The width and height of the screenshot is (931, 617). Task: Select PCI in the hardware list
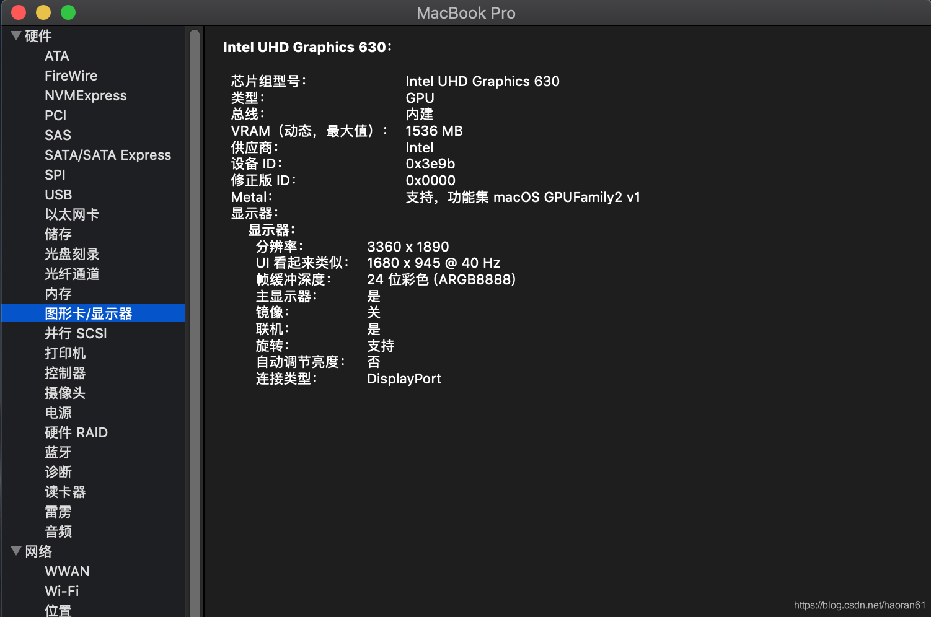[56, 115]
